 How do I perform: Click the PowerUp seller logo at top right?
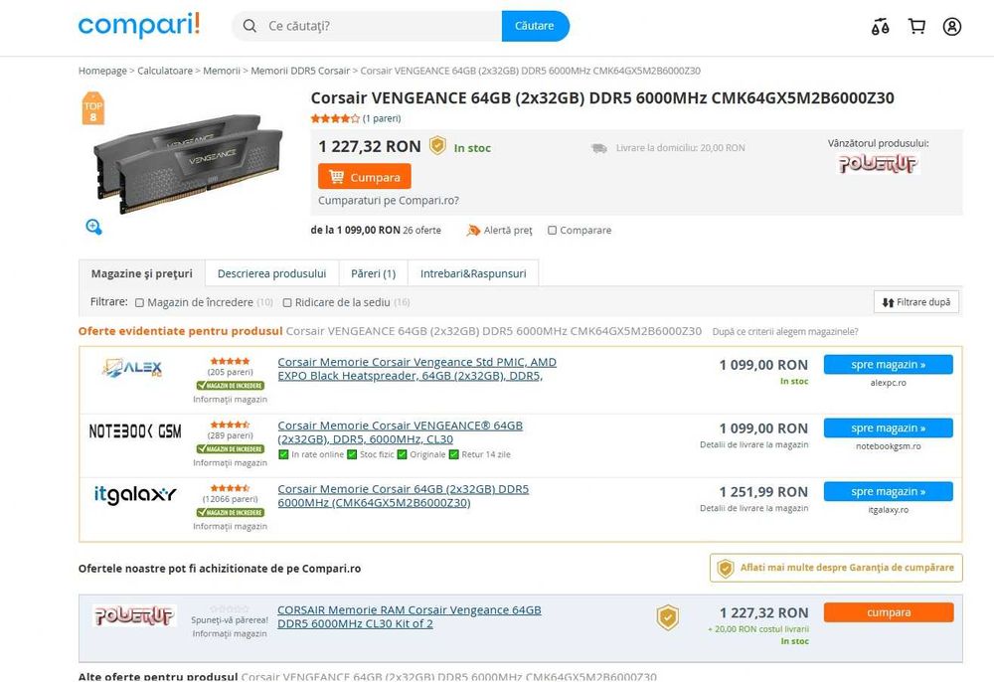[x=878, y=163]
